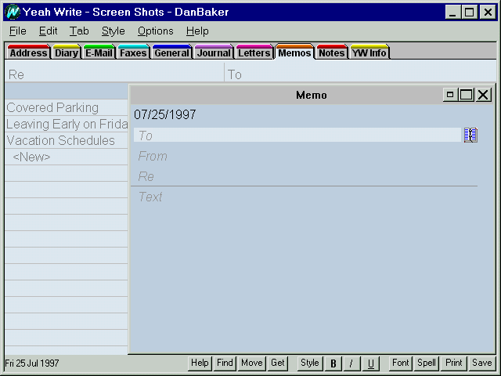Click the 07/25/1997 date in the Memo
Screen dimensions: 501x376
tap(165, 115)
